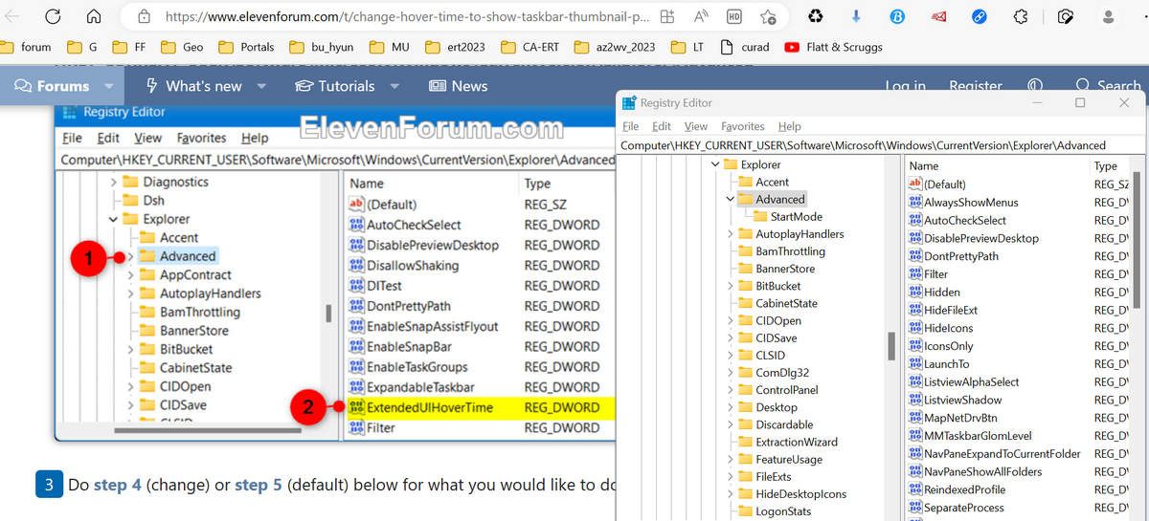Select the MMTaskbarGlomLevel value name
This screenshot has width=1149, height=521.
tap(978, 436)
